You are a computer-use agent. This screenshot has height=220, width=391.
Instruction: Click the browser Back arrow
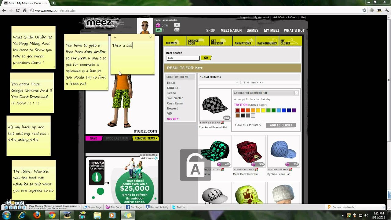click(x=4, y=10)
